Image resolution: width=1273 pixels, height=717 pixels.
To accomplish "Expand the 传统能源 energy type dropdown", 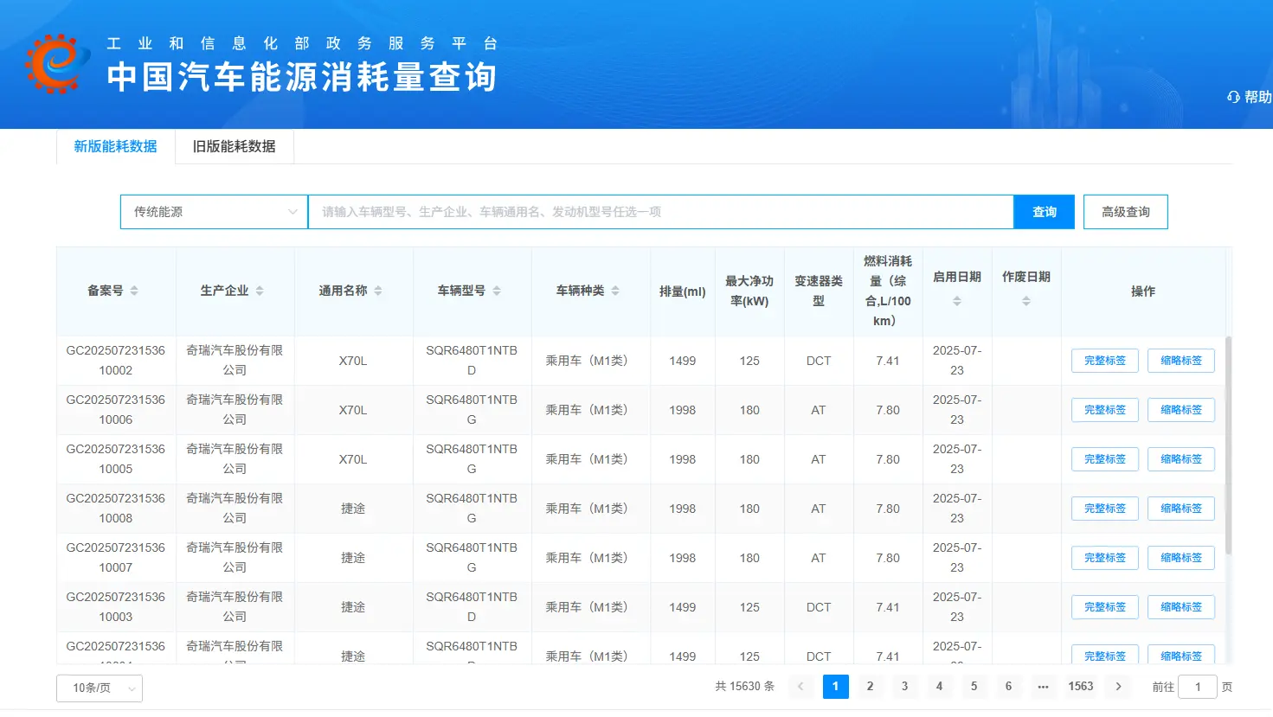I will [x=214, y=212].
